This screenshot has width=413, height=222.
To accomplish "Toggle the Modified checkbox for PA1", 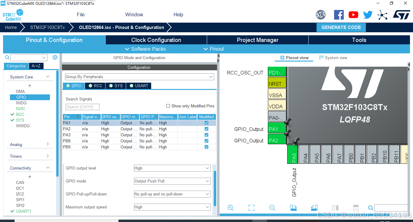I will click(x=207, y=123).
